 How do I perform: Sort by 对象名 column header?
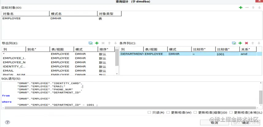tap(25, 14)
